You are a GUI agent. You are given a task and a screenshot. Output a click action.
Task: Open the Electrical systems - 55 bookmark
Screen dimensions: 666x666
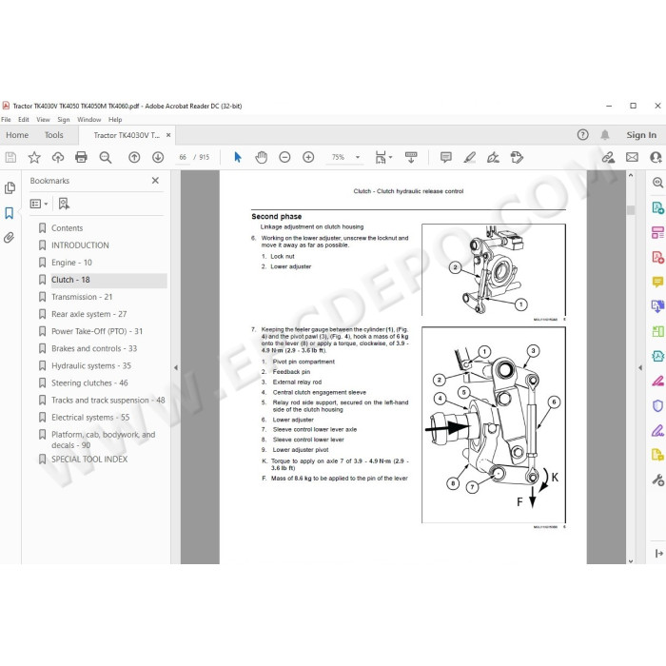tap(90, 418)
